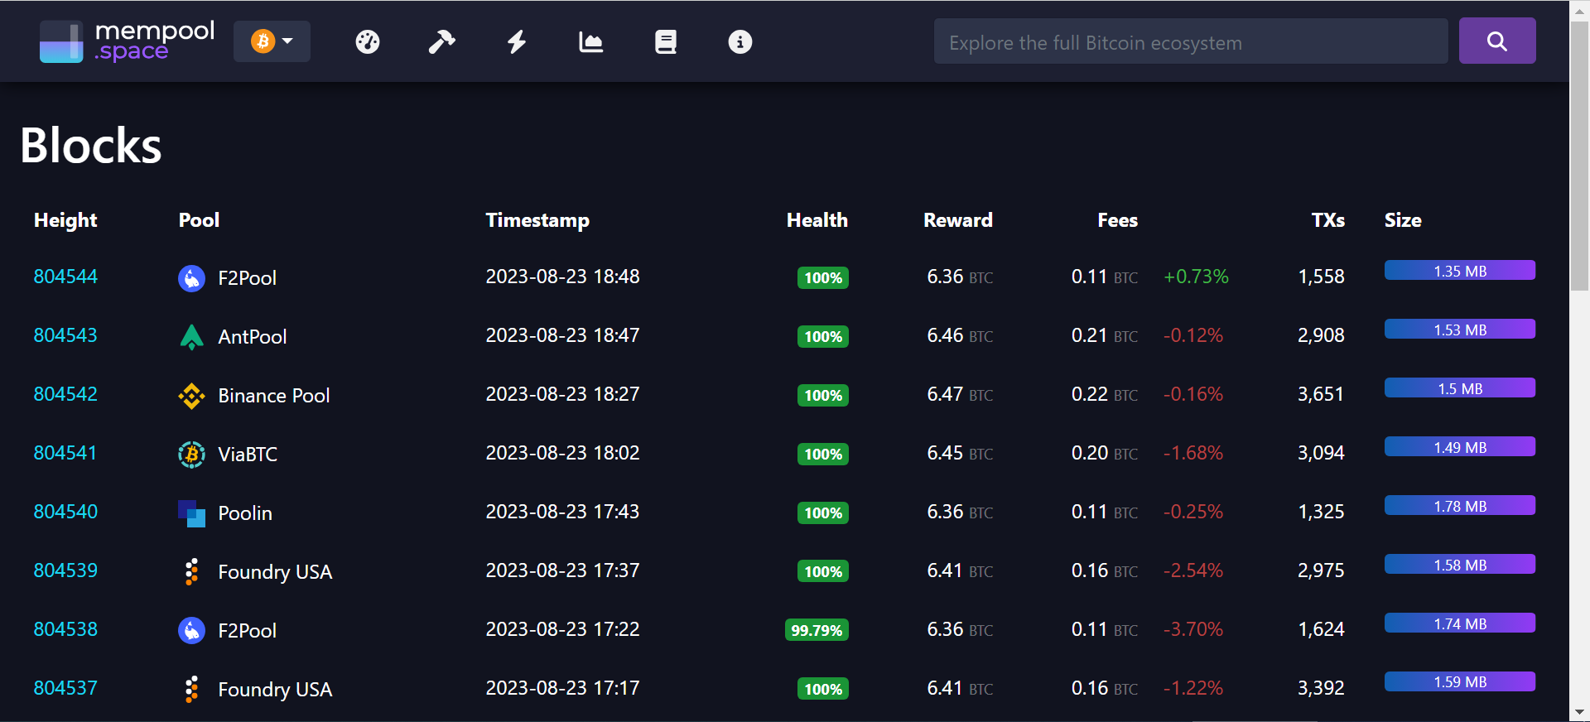Click F2Pool logo in block 804544 row
Viewport: 1590px width, 722px height.
(x=191, y=278)
